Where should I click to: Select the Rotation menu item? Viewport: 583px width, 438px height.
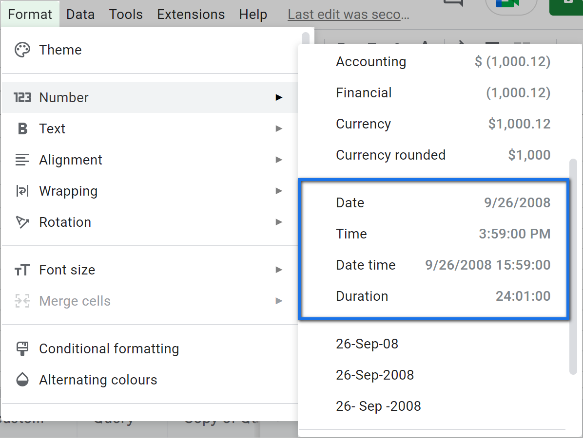(150, 222)
